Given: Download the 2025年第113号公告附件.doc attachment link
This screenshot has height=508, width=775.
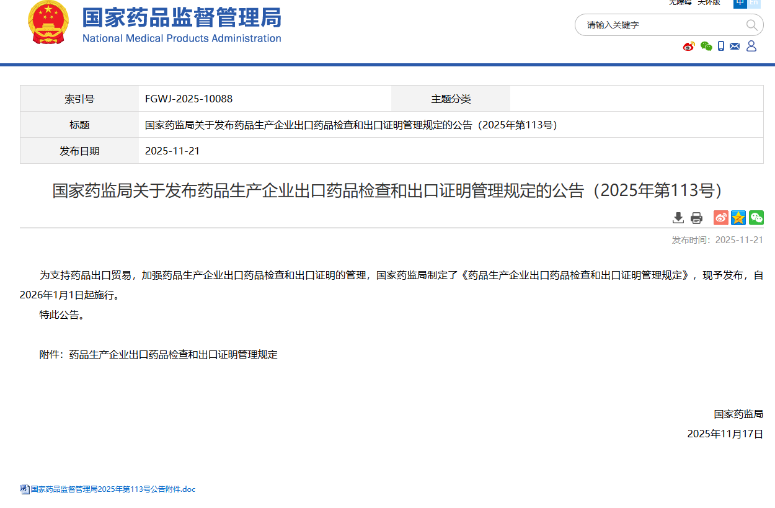Looking at the screenshot, I should [113, 489].
